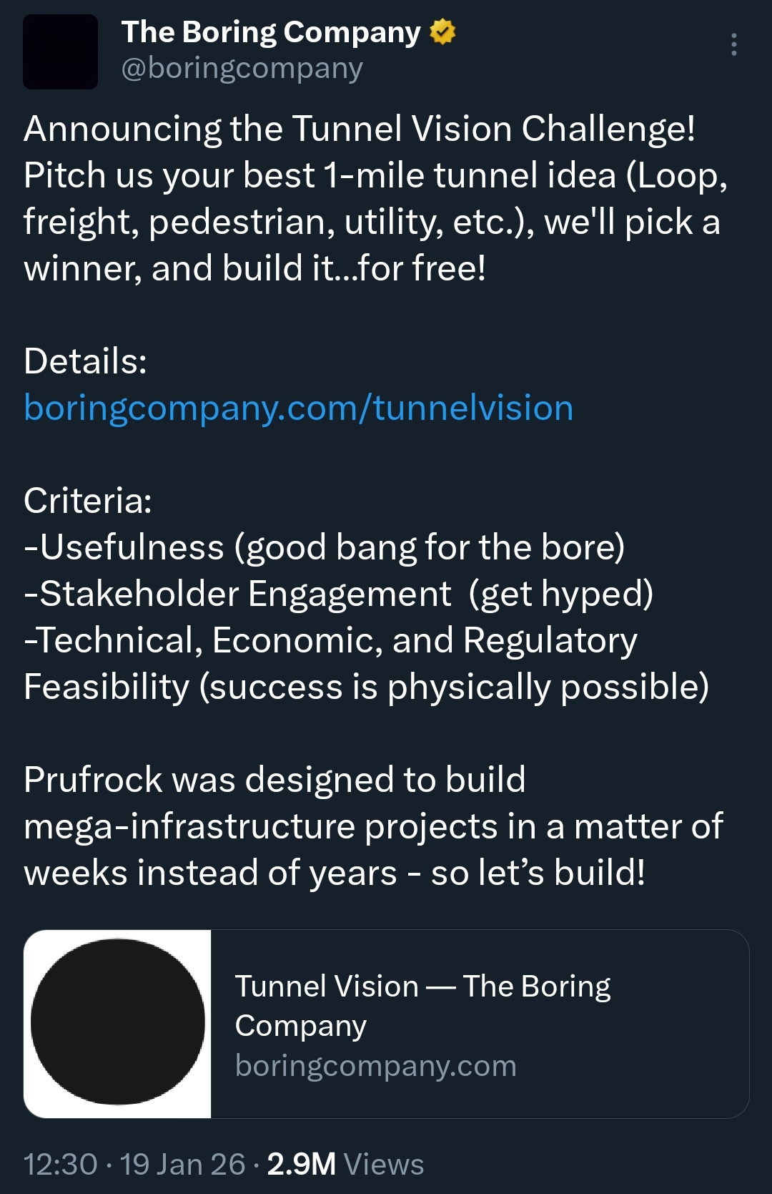Click the Technical, Economic, and Regulatory line

330,640
